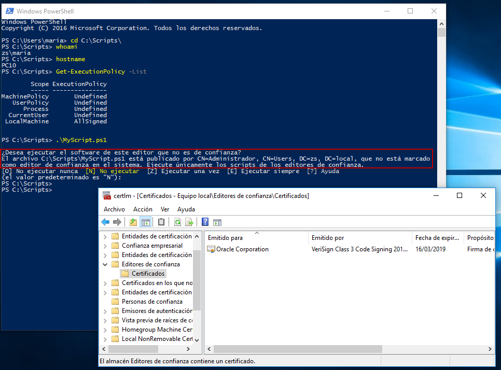Expand Vista previa de raíces node
Screen dimensions: 501x370
tap(105, 320)
